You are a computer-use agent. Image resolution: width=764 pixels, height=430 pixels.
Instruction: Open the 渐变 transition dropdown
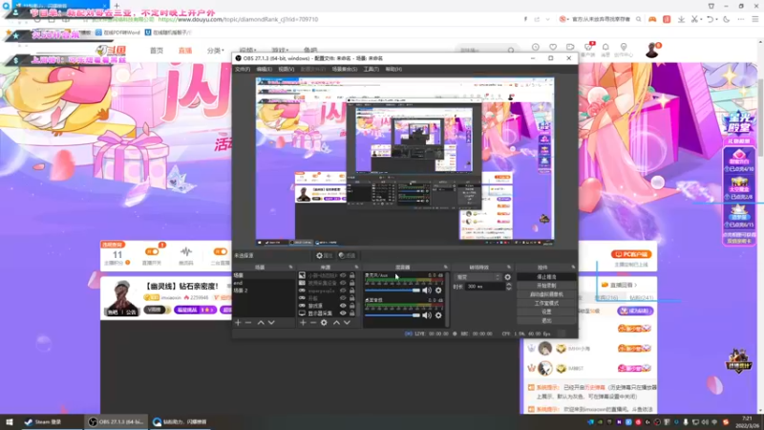[x=477, y=277]
